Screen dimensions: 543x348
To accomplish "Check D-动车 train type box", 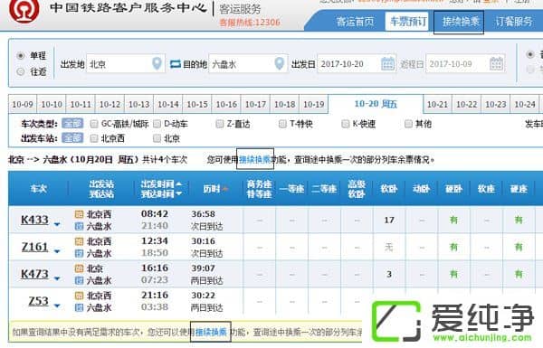I will click(x=157, y=124).
